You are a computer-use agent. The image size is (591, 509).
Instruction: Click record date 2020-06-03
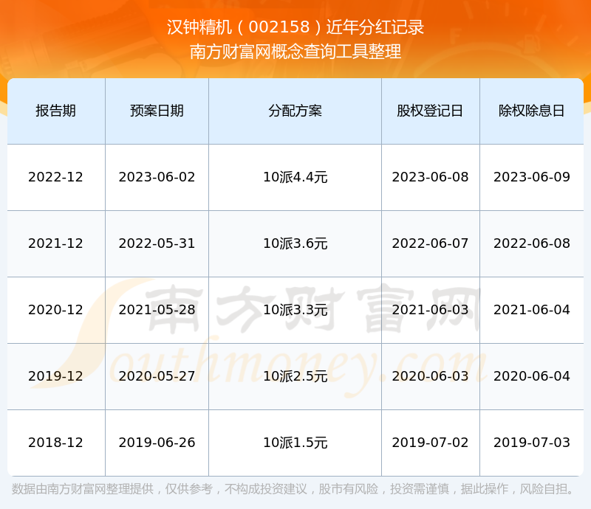coord(430,376)
